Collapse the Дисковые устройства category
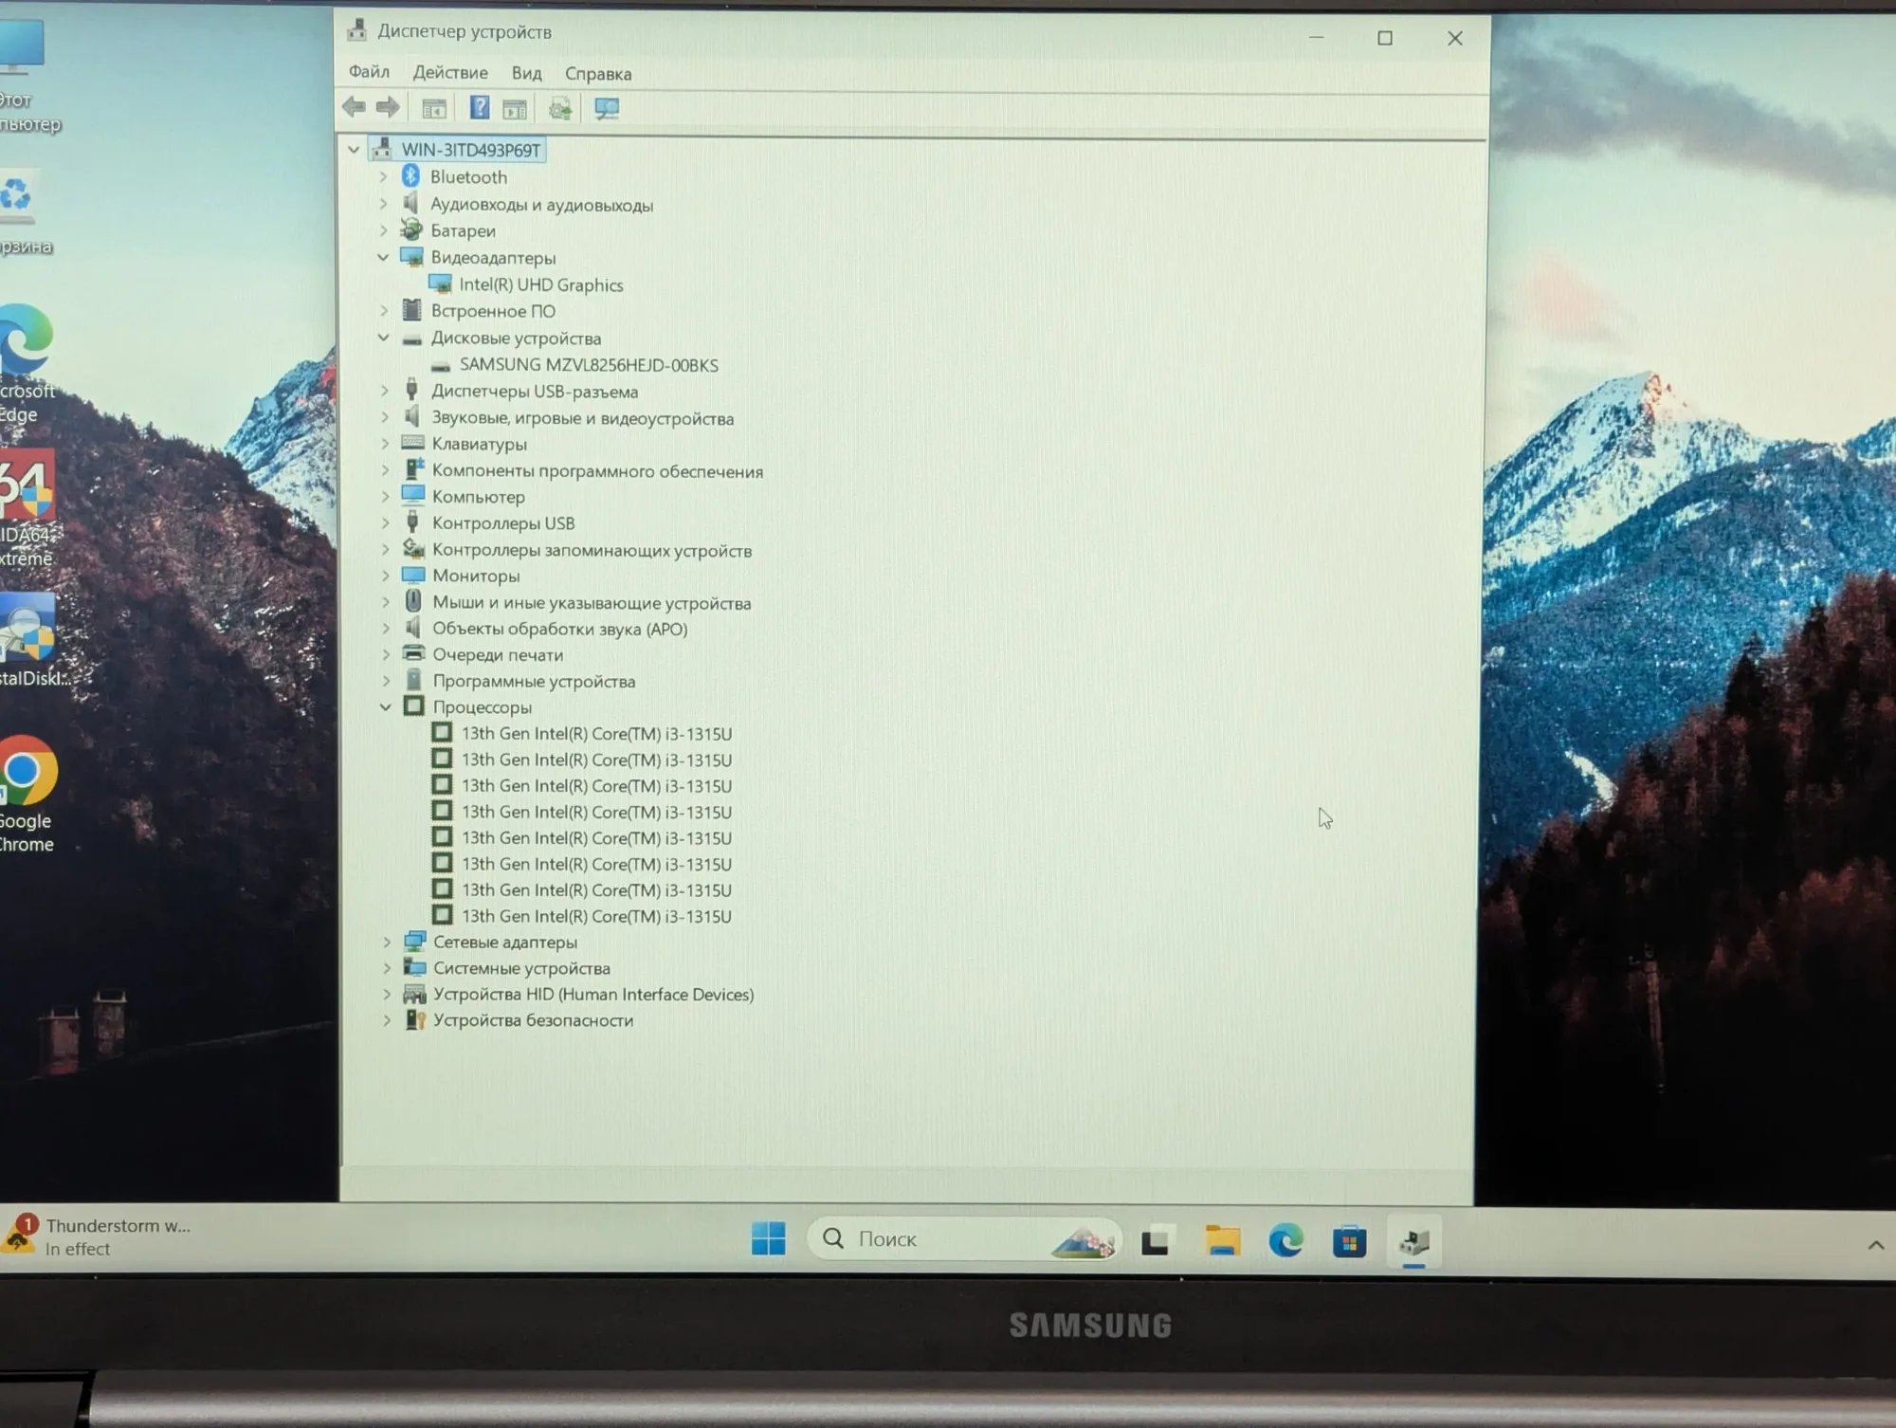Image resolution: width=1896 pixels, height=1428 pixels. click(384, 337)
